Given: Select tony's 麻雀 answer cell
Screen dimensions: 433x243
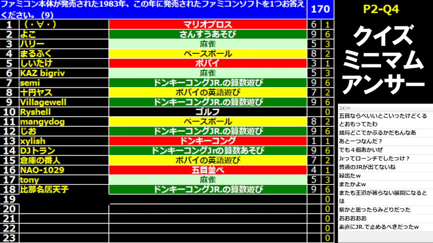Looking at the screenshot, I should 207,180.
